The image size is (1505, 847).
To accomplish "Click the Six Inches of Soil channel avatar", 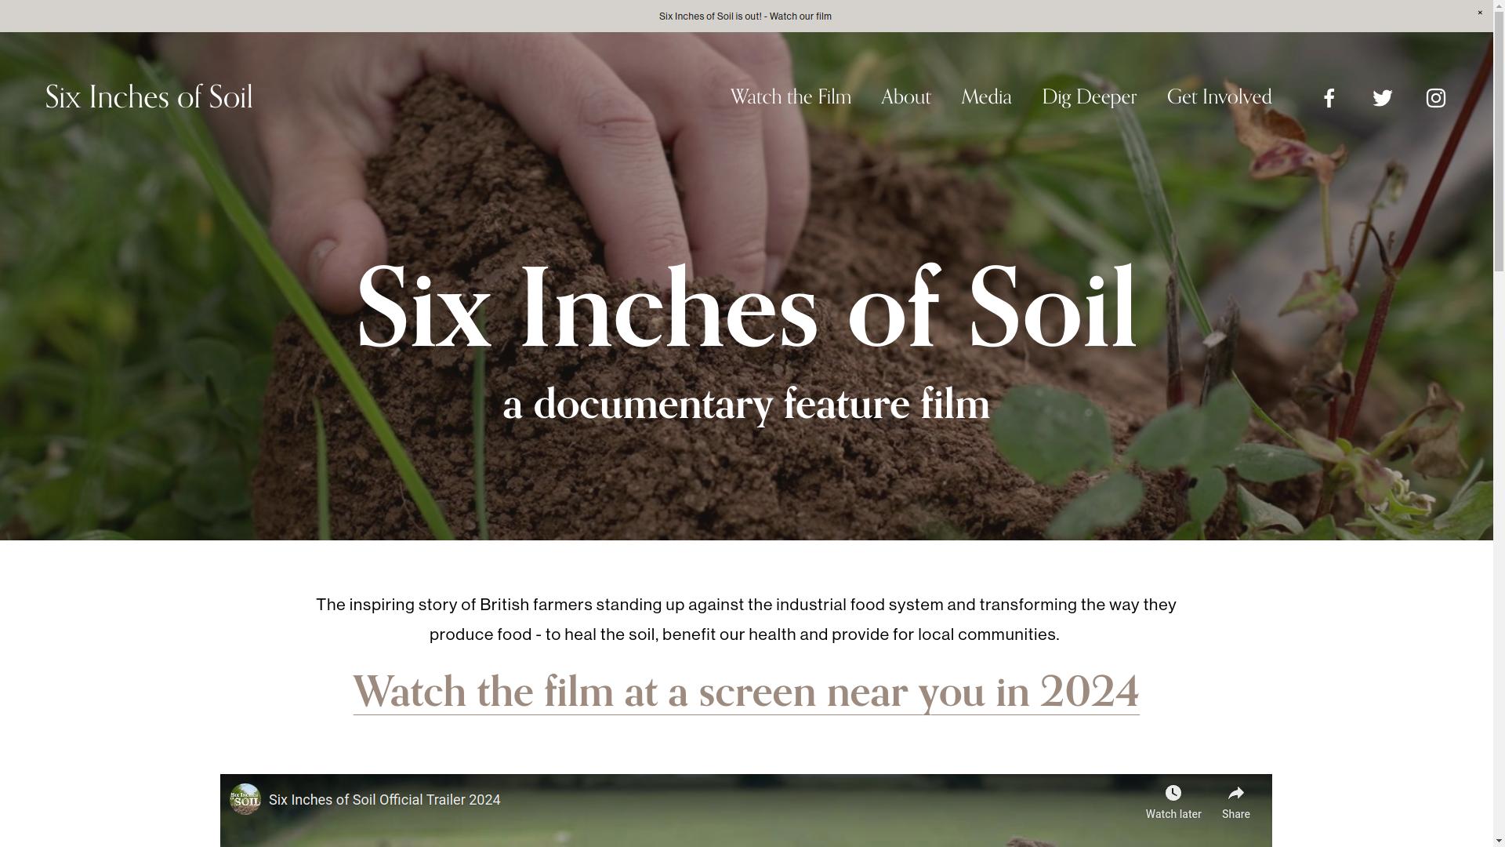I will pos(245,799).
